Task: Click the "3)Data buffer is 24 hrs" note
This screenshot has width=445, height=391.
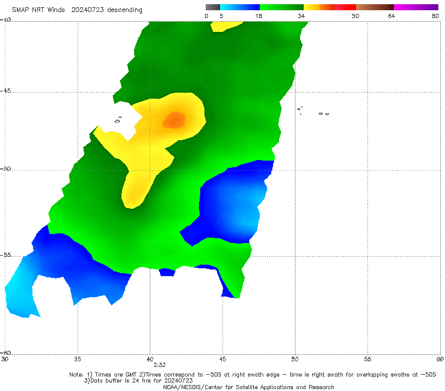Action: (138, 381)
